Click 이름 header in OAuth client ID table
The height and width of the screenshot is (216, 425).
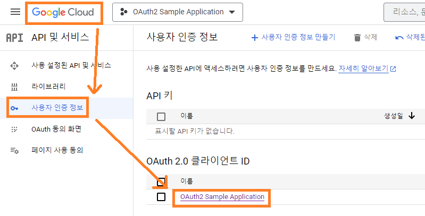(x=187, y=181)
